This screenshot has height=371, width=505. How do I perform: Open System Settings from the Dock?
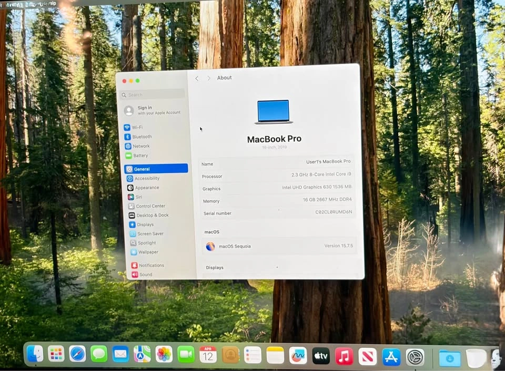(415, 357)
